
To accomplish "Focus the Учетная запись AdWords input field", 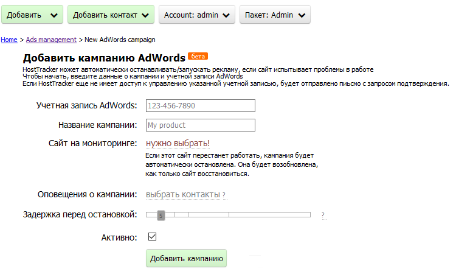I will (x=200, y=106).
